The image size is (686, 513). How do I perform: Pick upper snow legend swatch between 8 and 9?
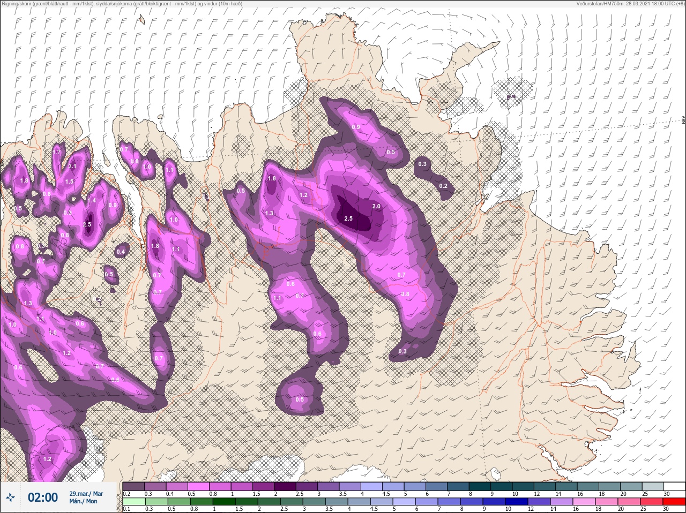[480, 486]
